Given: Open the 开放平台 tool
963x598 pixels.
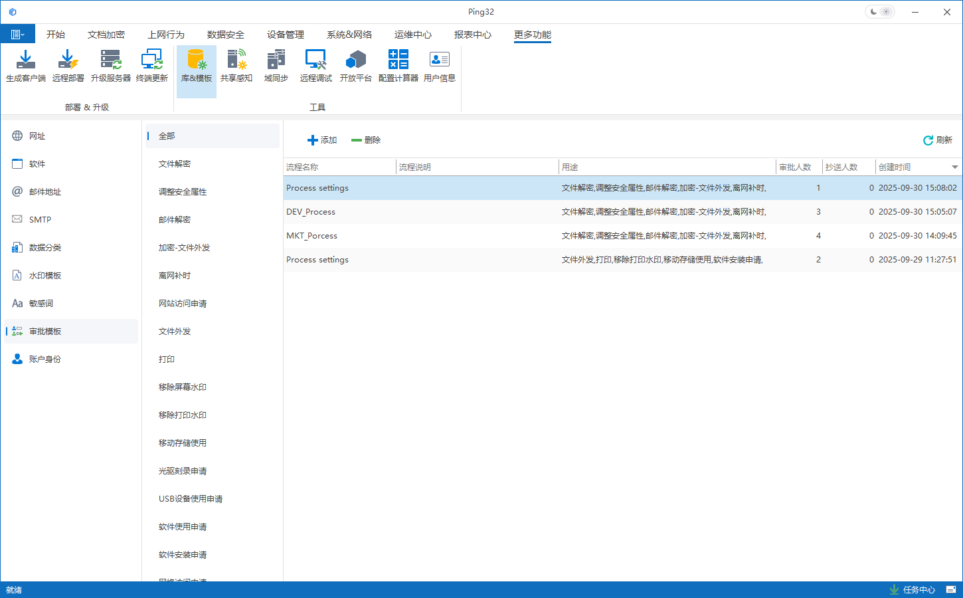Looking at the screenshot, I should (x=355, y=66).
